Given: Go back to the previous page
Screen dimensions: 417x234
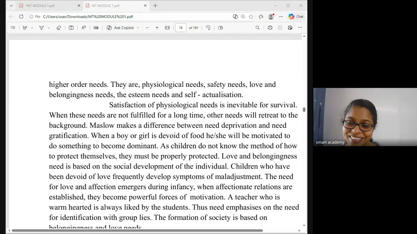Looking at the screenshot, I should 11,17.
